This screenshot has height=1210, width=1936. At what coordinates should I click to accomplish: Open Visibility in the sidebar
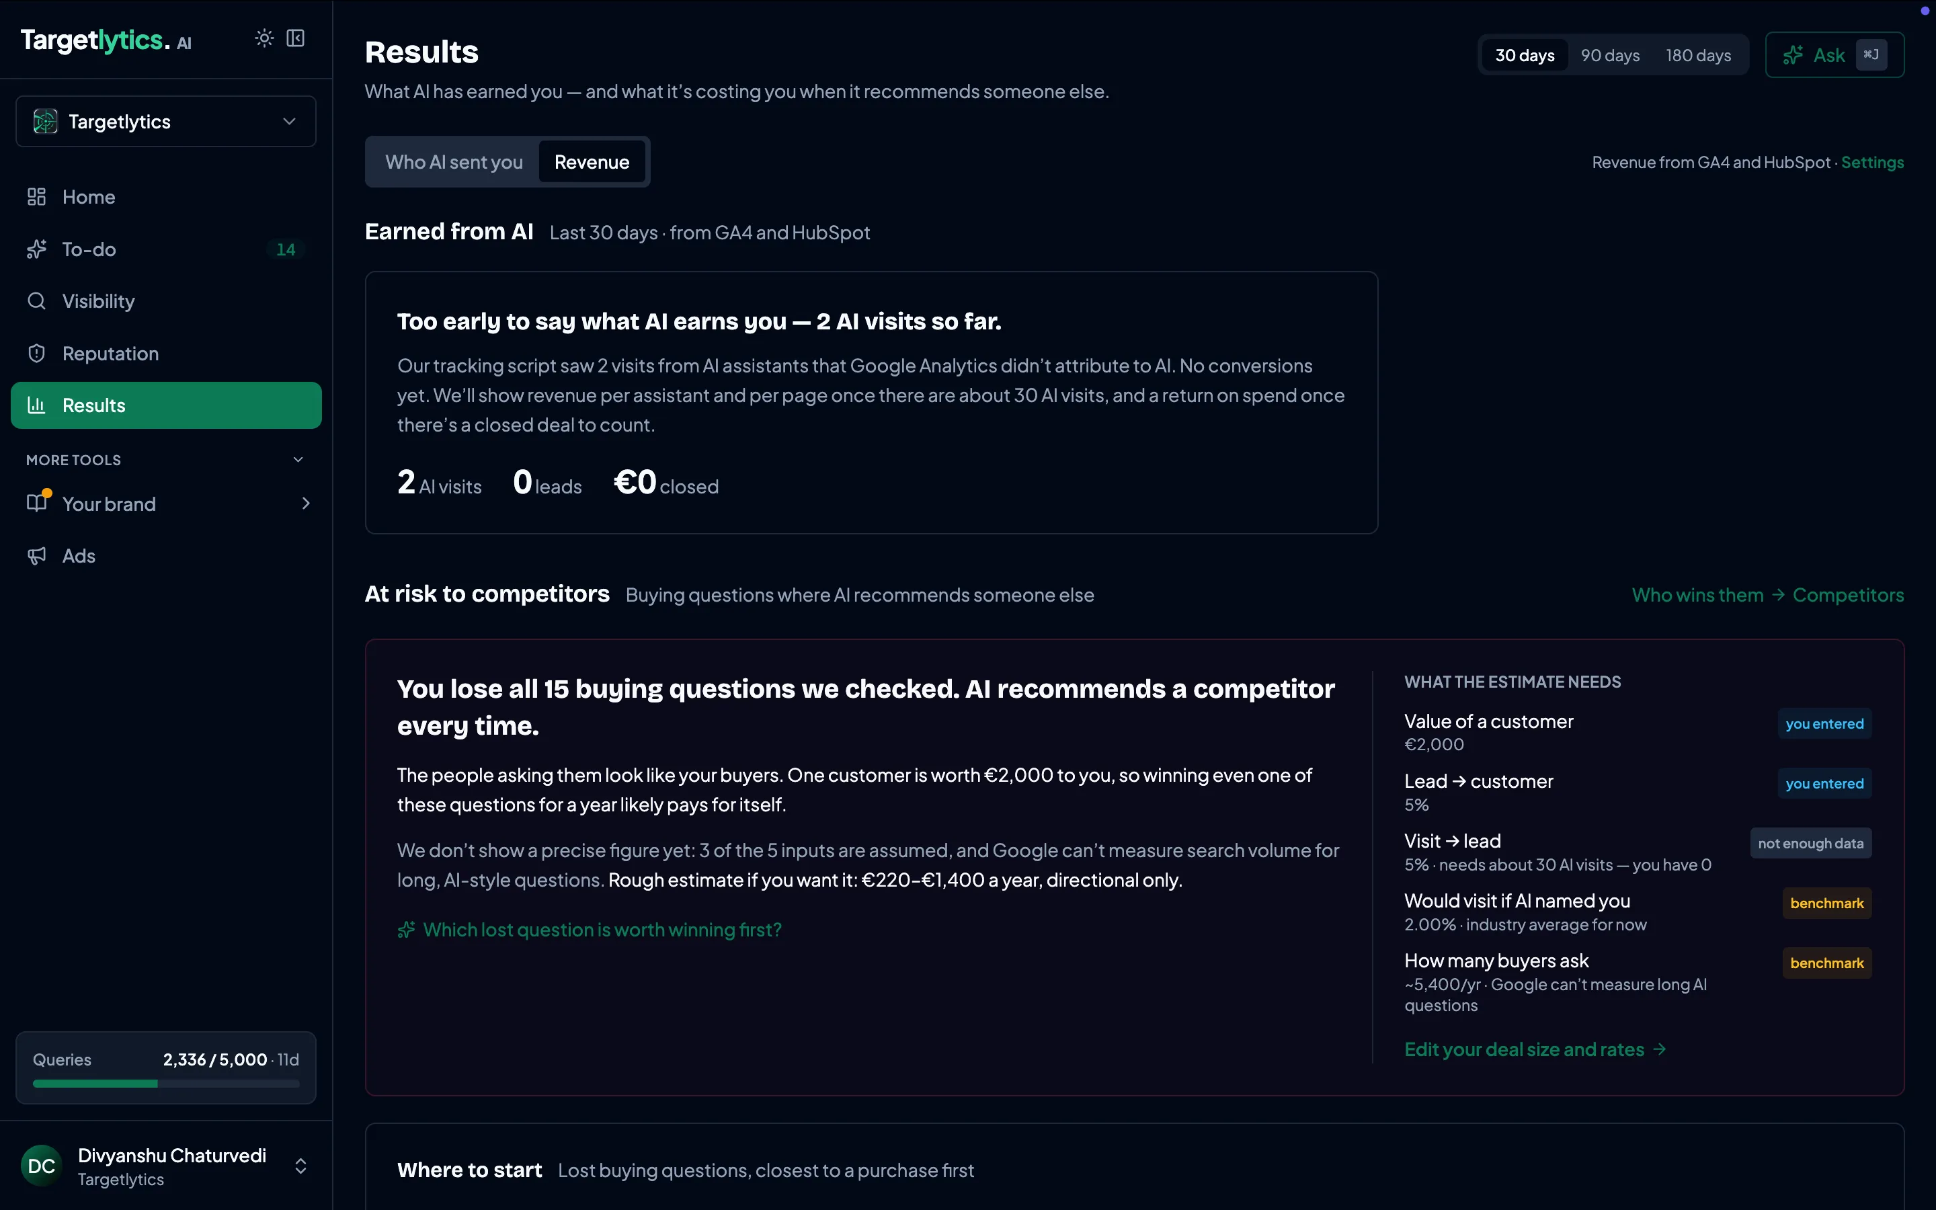pyautogui.click(x=165, y=301)
